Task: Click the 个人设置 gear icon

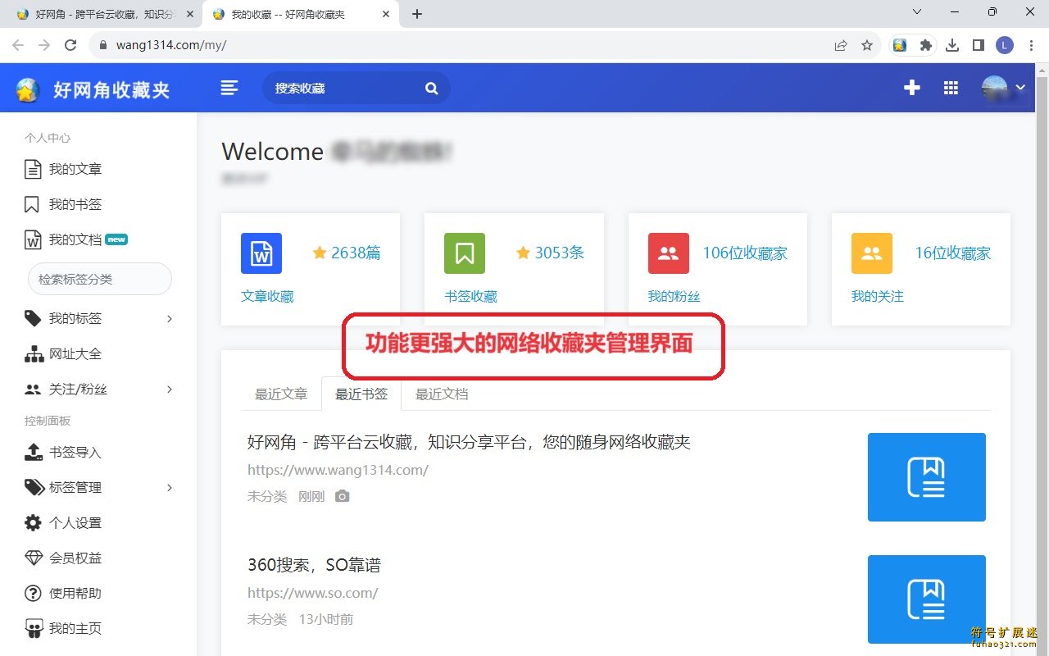Action: tap(33, 522)
